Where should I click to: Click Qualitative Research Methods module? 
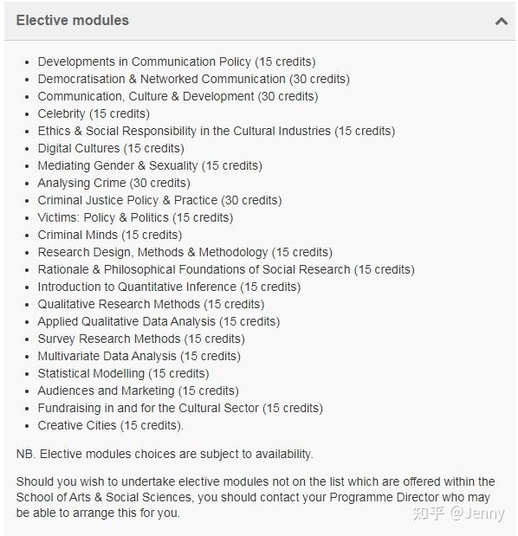coord(151,304)
